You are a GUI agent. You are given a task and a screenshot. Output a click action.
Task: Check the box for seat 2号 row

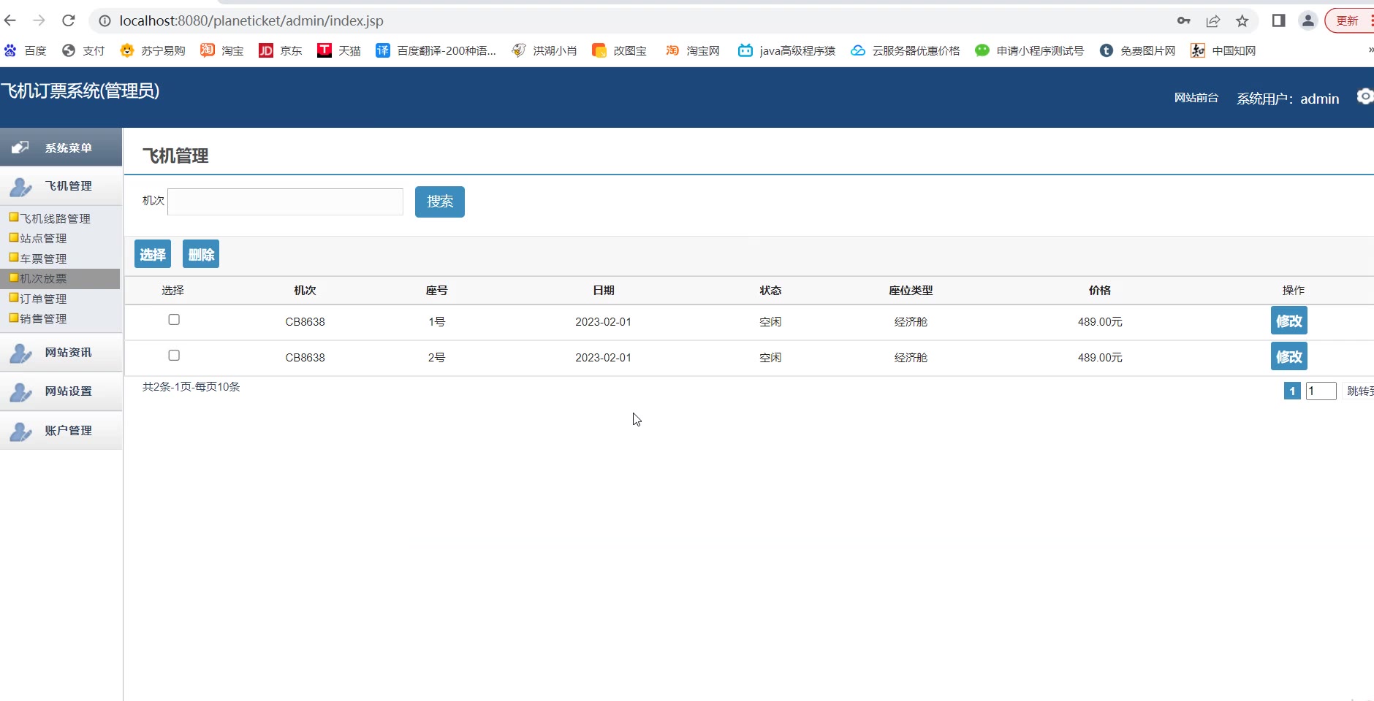point(174,355)
